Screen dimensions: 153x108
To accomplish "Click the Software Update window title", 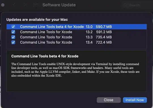I will [59, 5].
